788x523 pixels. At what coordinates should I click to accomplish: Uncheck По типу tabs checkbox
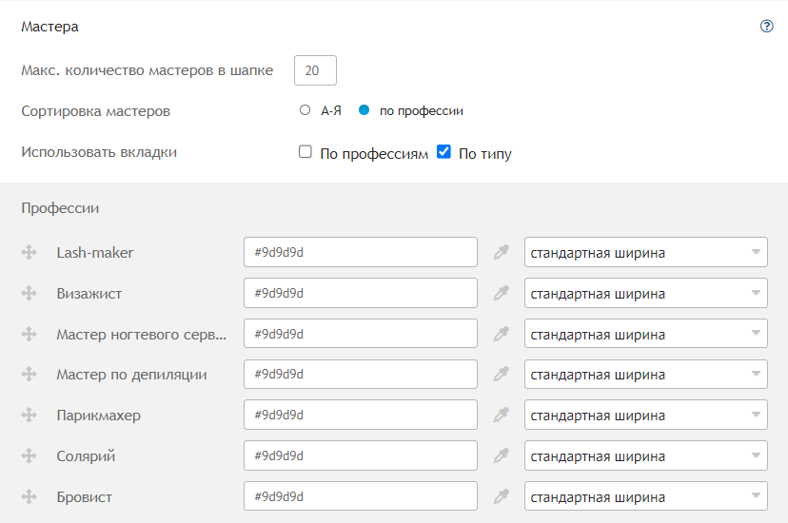443,151
